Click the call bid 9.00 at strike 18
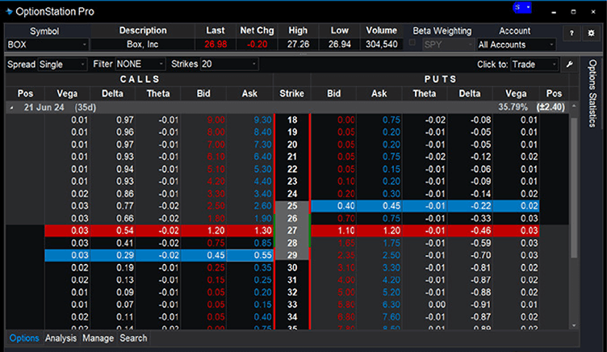Viewport: 607px width, 352px height. click(203, 120)
